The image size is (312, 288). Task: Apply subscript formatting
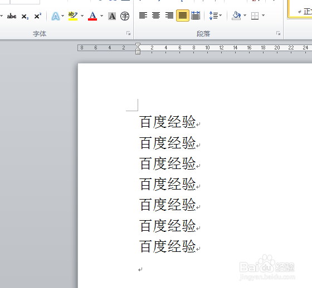pyautogui.click(x=25, y=16)
